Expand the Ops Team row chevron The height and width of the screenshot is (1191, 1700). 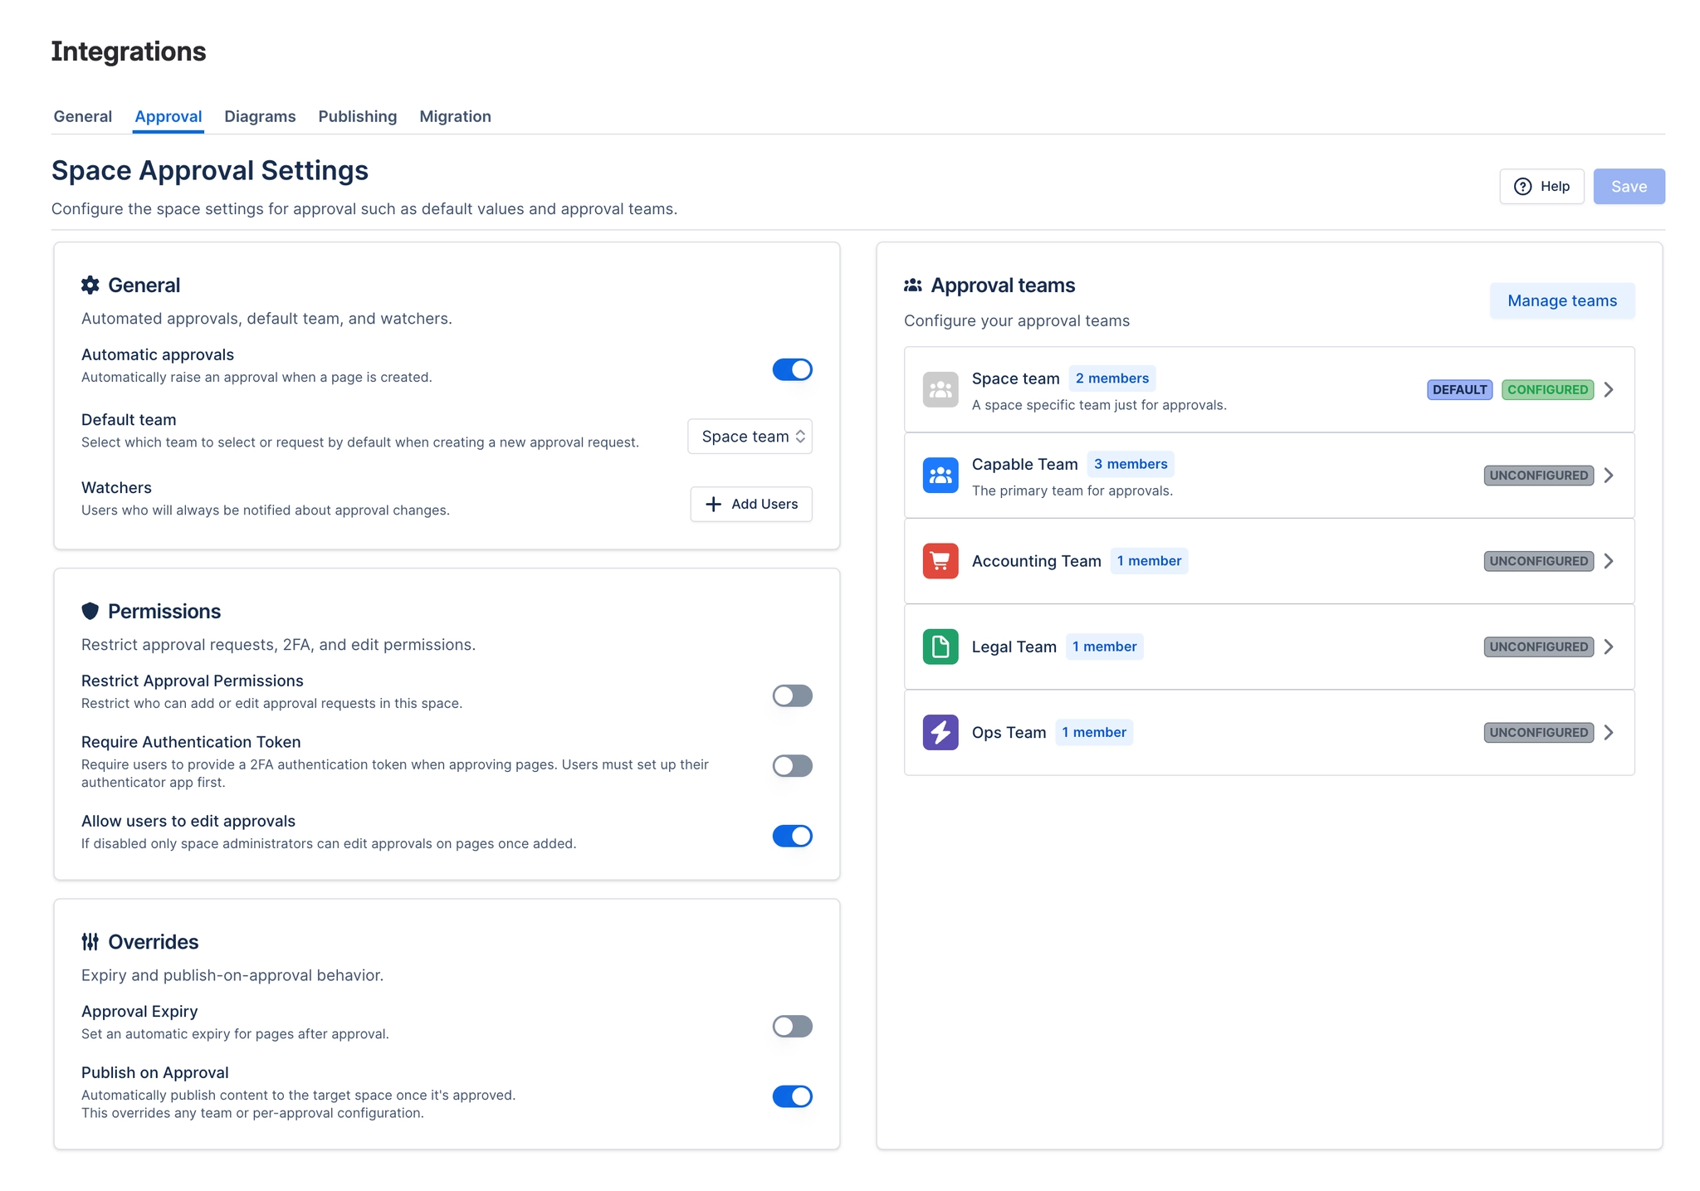[x=1610, y=732]
